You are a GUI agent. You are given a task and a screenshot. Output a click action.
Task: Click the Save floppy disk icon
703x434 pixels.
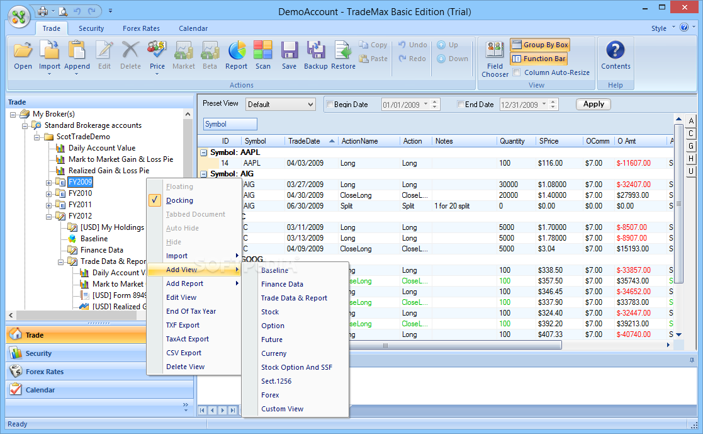click(x=289, y=50)
